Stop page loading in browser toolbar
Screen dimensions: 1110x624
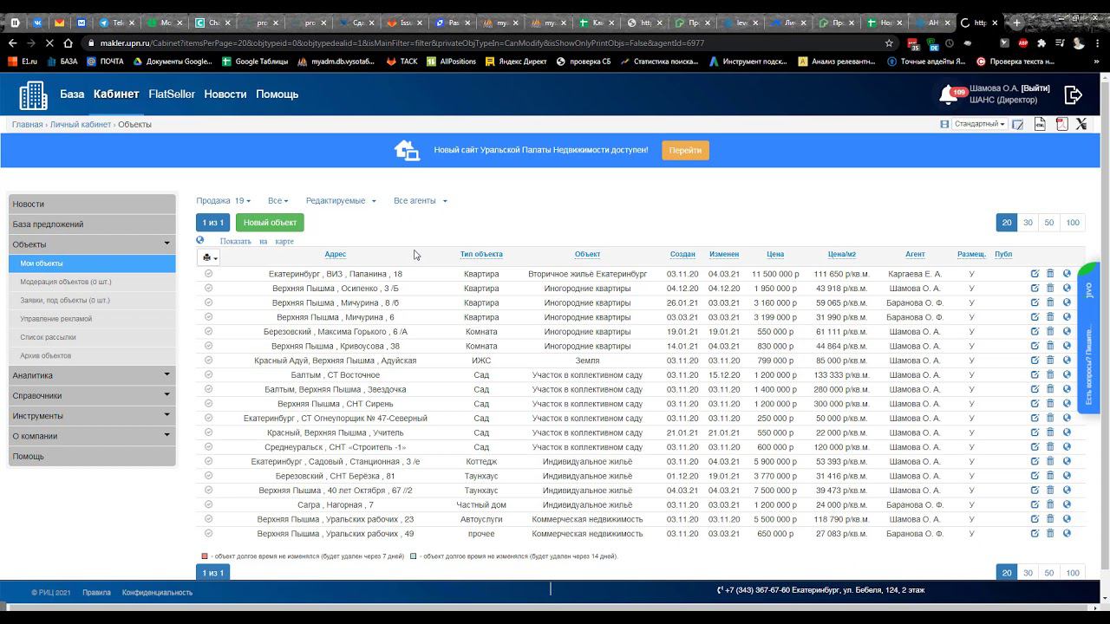tap(50, 42)
